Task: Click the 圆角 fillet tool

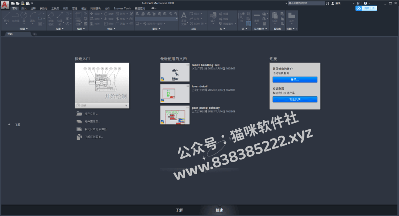Action: [x=120, y=24]
